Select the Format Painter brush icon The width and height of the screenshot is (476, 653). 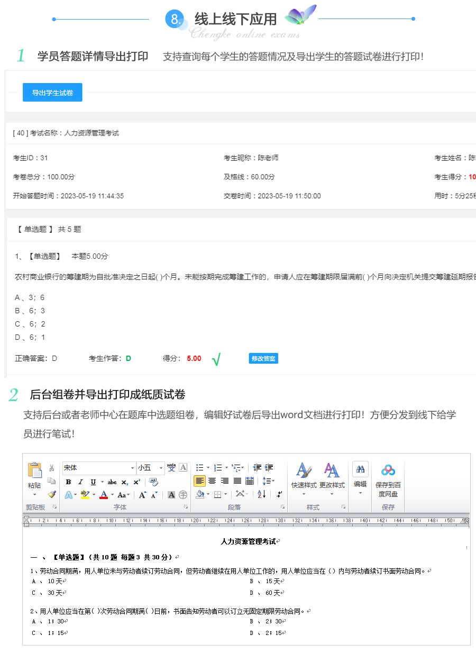51,494
